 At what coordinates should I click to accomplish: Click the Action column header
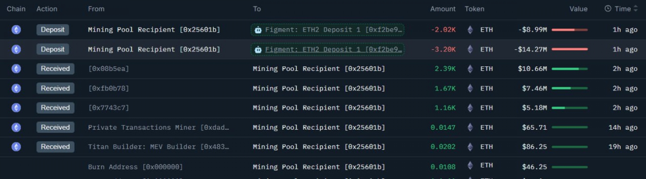click(x=47, y=9)
